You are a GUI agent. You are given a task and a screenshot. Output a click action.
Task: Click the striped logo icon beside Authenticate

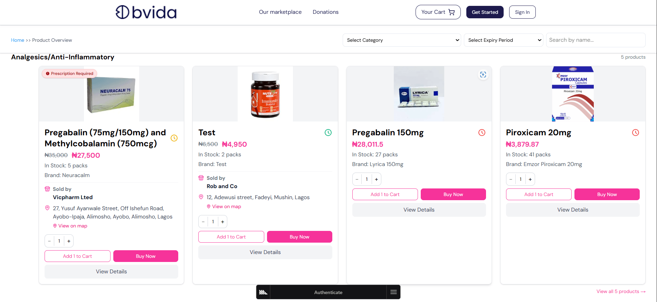point(263,292)
